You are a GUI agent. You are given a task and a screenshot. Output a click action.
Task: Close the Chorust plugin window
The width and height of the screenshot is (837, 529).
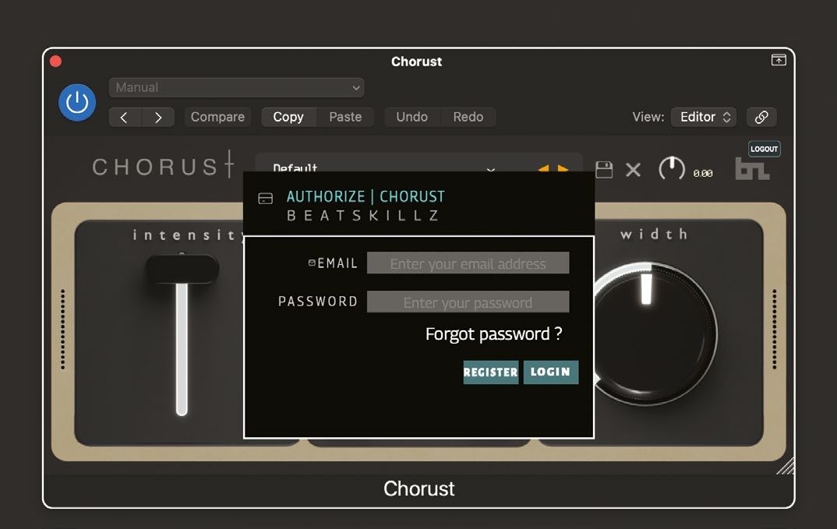55,62
